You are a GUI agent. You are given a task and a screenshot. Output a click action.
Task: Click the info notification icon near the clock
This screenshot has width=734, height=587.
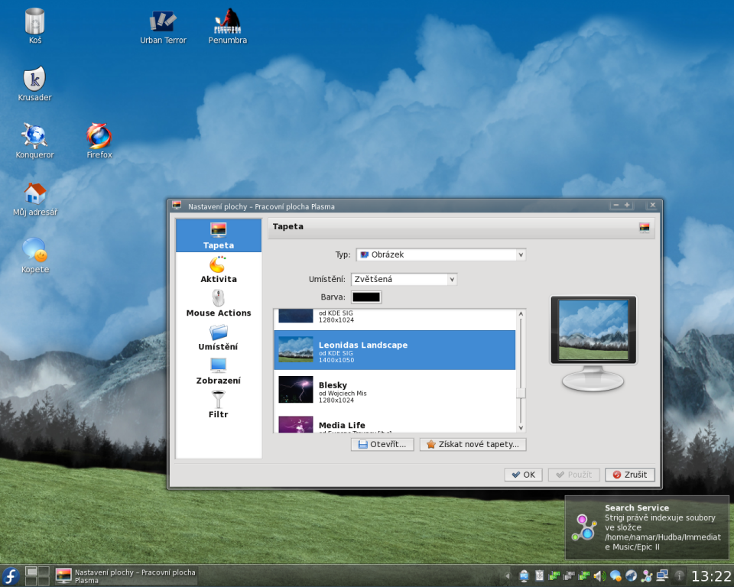pos(679,576)
